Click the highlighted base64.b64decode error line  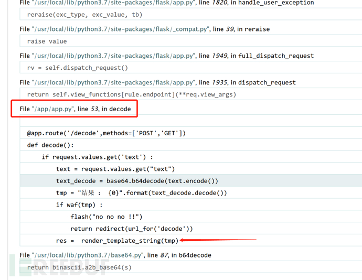click(137, 181)
